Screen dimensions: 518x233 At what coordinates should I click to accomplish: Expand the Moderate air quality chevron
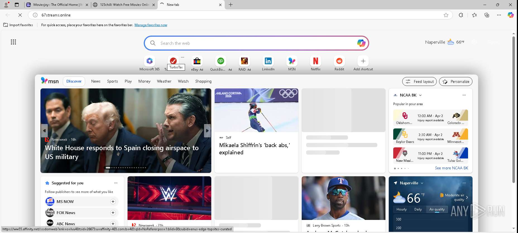[x=467, y=197]
